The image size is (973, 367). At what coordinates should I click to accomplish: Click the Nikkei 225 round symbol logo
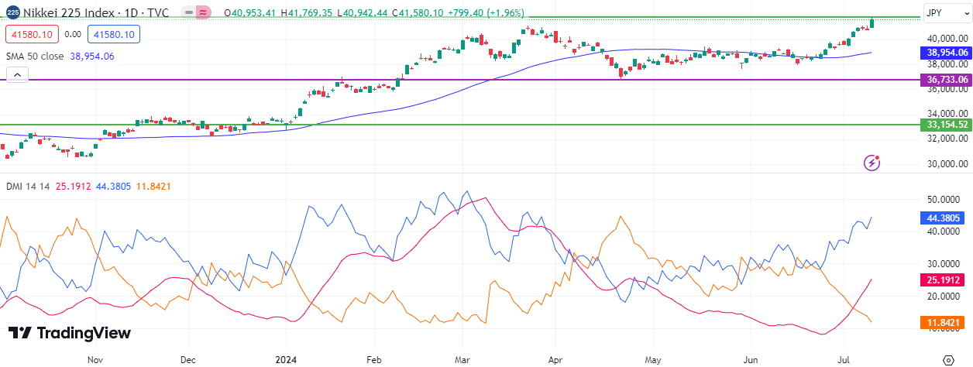point(12,13)
